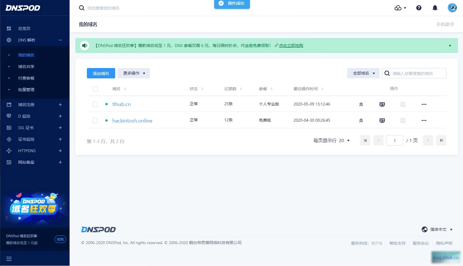Go to last page button
This screenshot has height=266, width=463.
441,140
